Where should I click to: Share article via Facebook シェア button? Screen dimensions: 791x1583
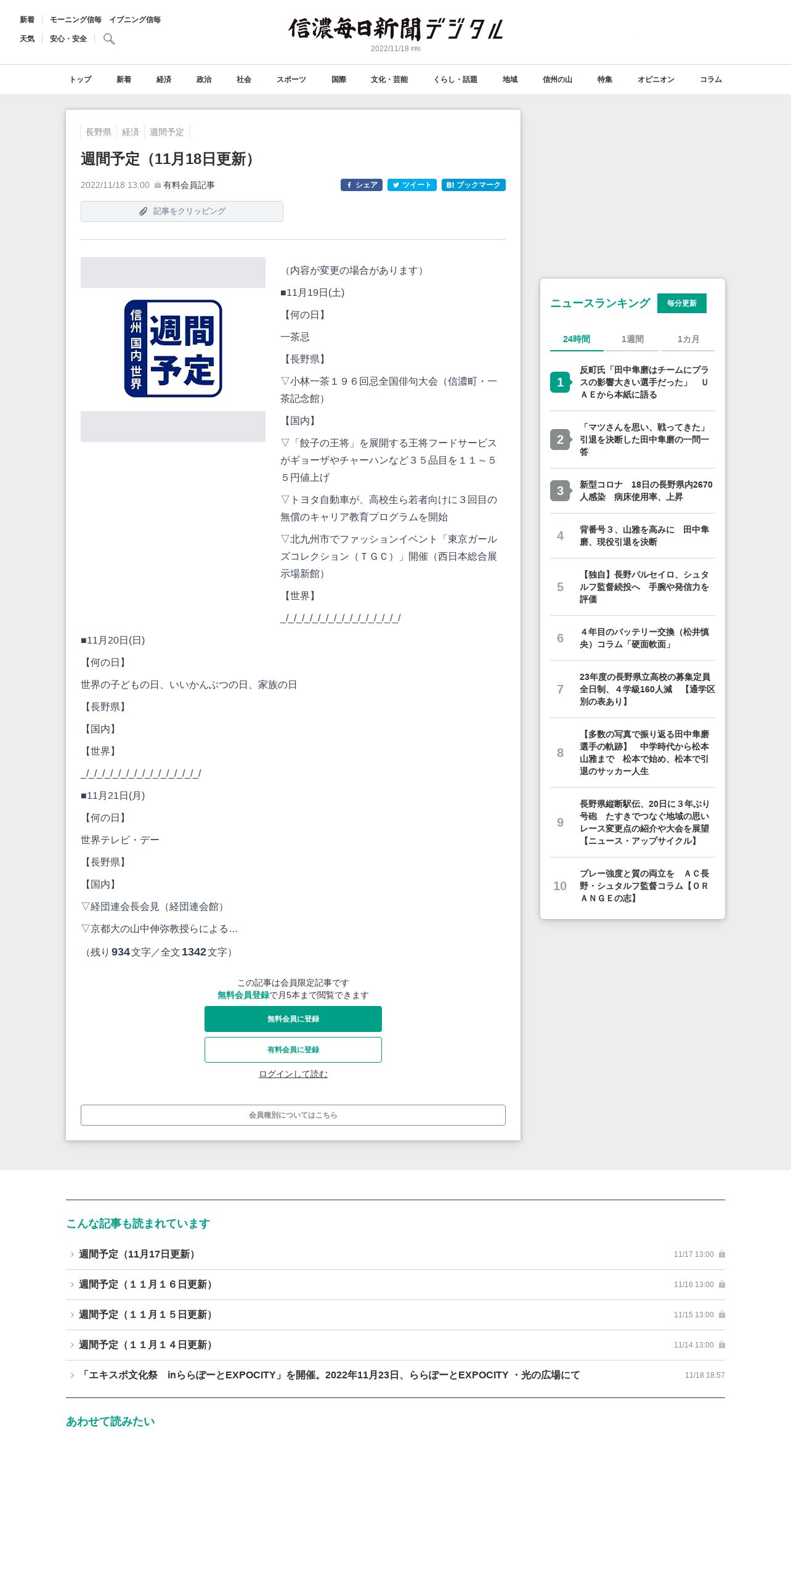point(362,185)
